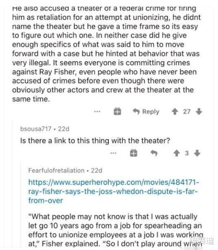Click the 3 vote score

click(x=187, y=153)
